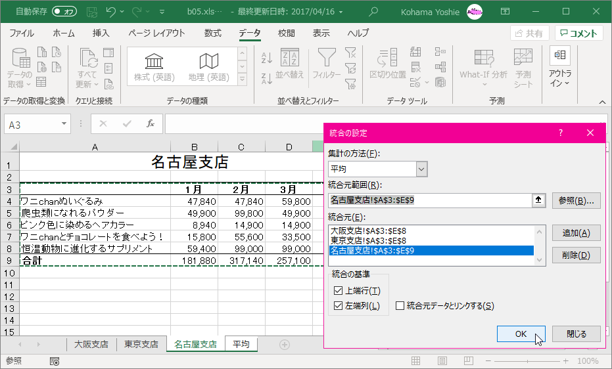Image resolution: width=612 pixels, height=369 pixels.
Task: Click the Stocks (株式) data type icon
Action: 154,62
